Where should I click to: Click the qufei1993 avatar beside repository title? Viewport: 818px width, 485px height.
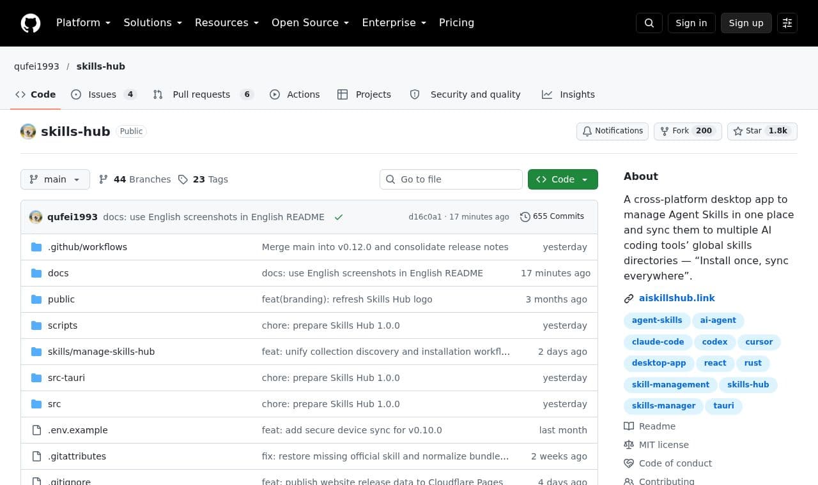tap(28, 131)
